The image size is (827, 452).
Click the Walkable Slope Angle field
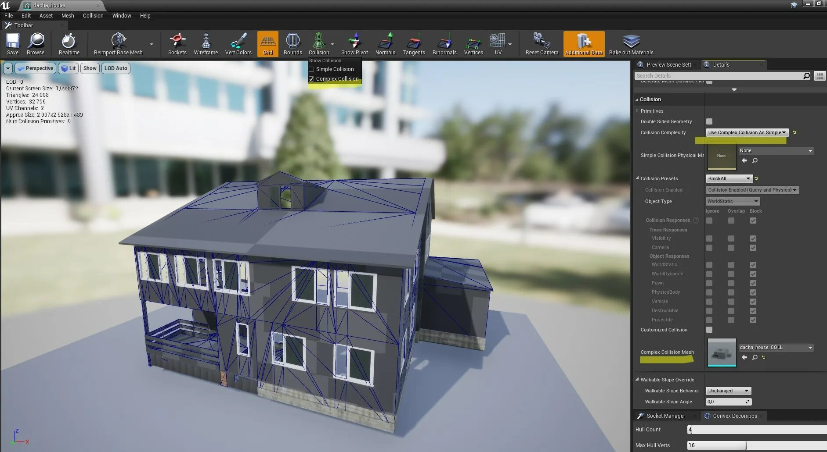pos(729,402)
